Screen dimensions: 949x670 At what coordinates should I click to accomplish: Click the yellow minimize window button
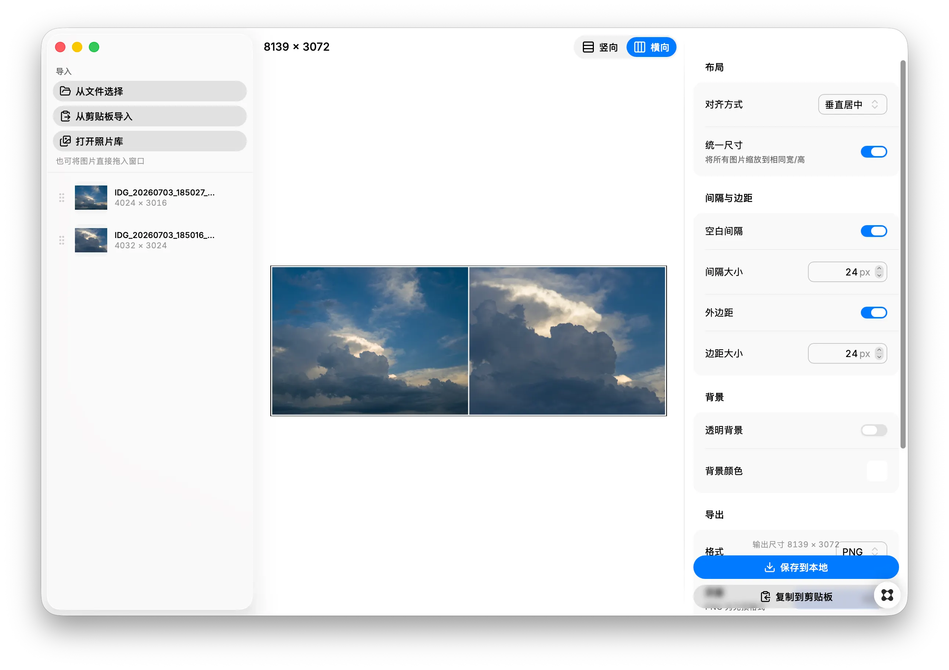(77, 47)
